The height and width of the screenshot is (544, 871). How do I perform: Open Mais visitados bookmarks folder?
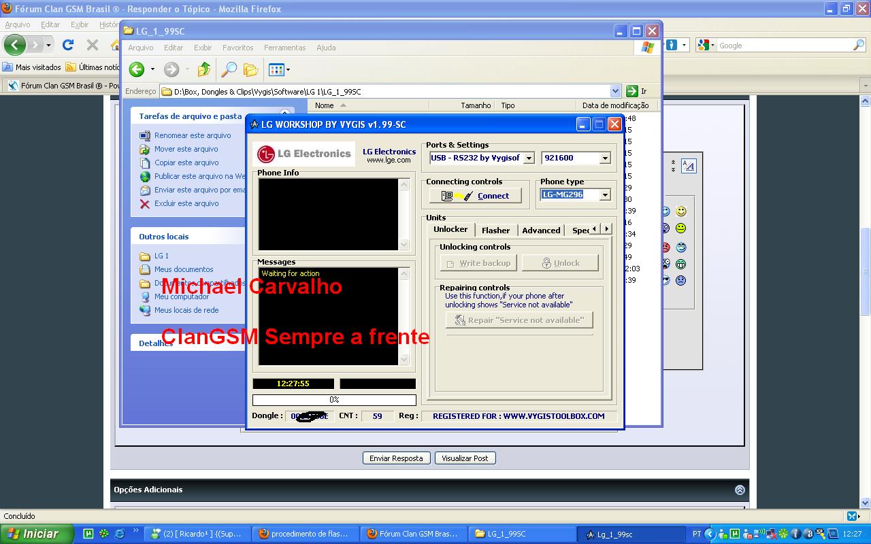[x=32, y=67]
